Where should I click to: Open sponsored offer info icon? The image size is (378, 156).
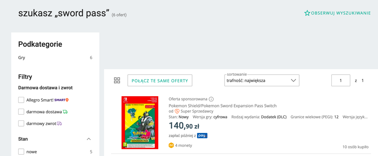(x=211, y=99)
